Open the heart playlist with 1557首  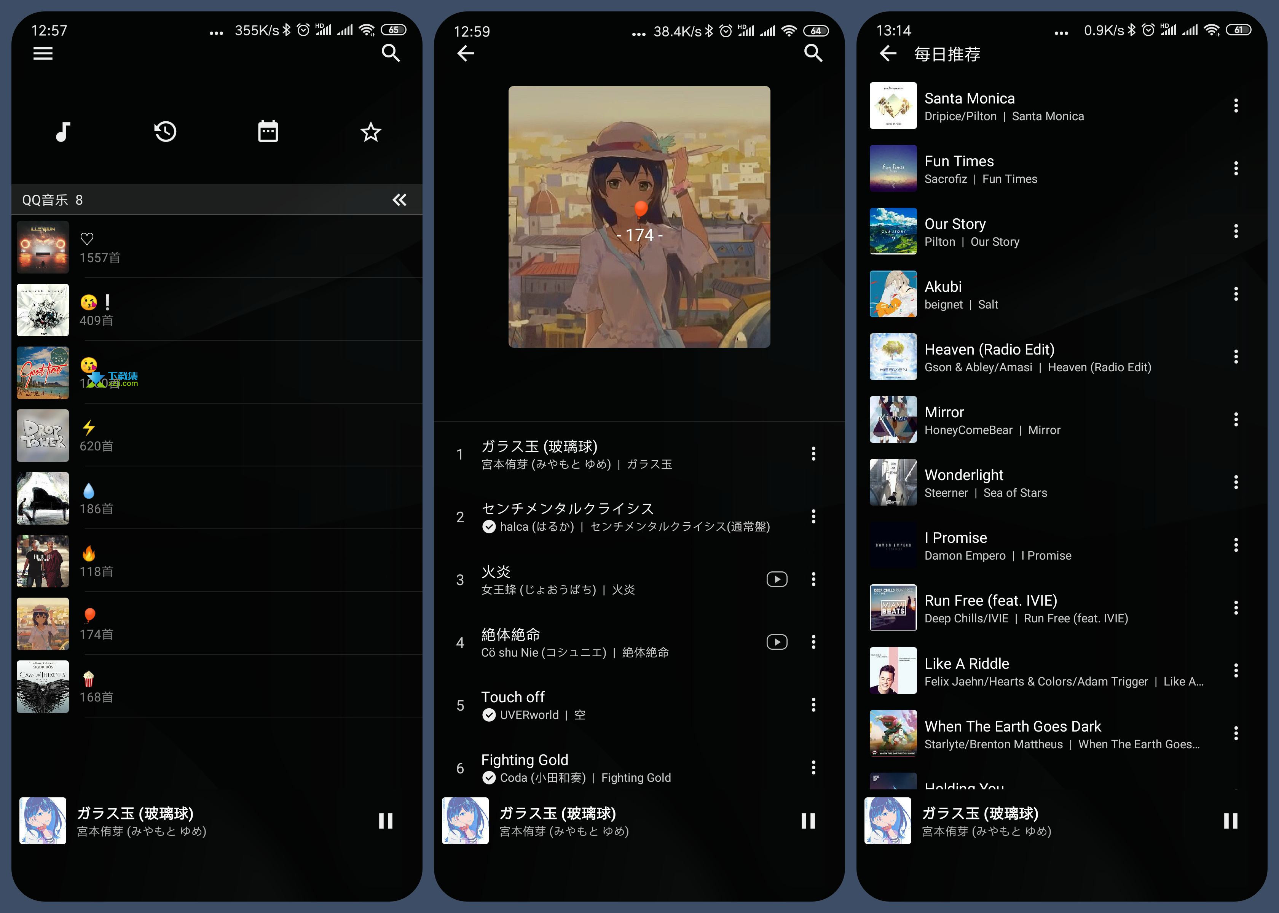tap(217, 247)
